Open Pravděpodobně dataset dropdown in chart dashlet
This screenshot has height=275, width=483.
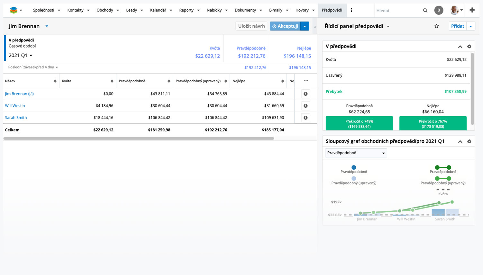coord(356,153)
